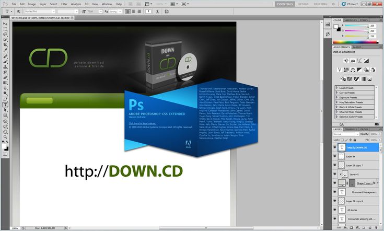
Task: Select the Zoom tool in toolbox
Action: (x=5, y=137)
